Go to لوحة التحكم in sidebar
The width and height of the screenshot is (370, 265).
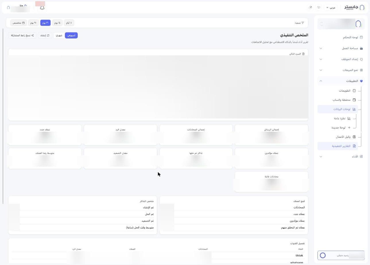coord(341,37)
